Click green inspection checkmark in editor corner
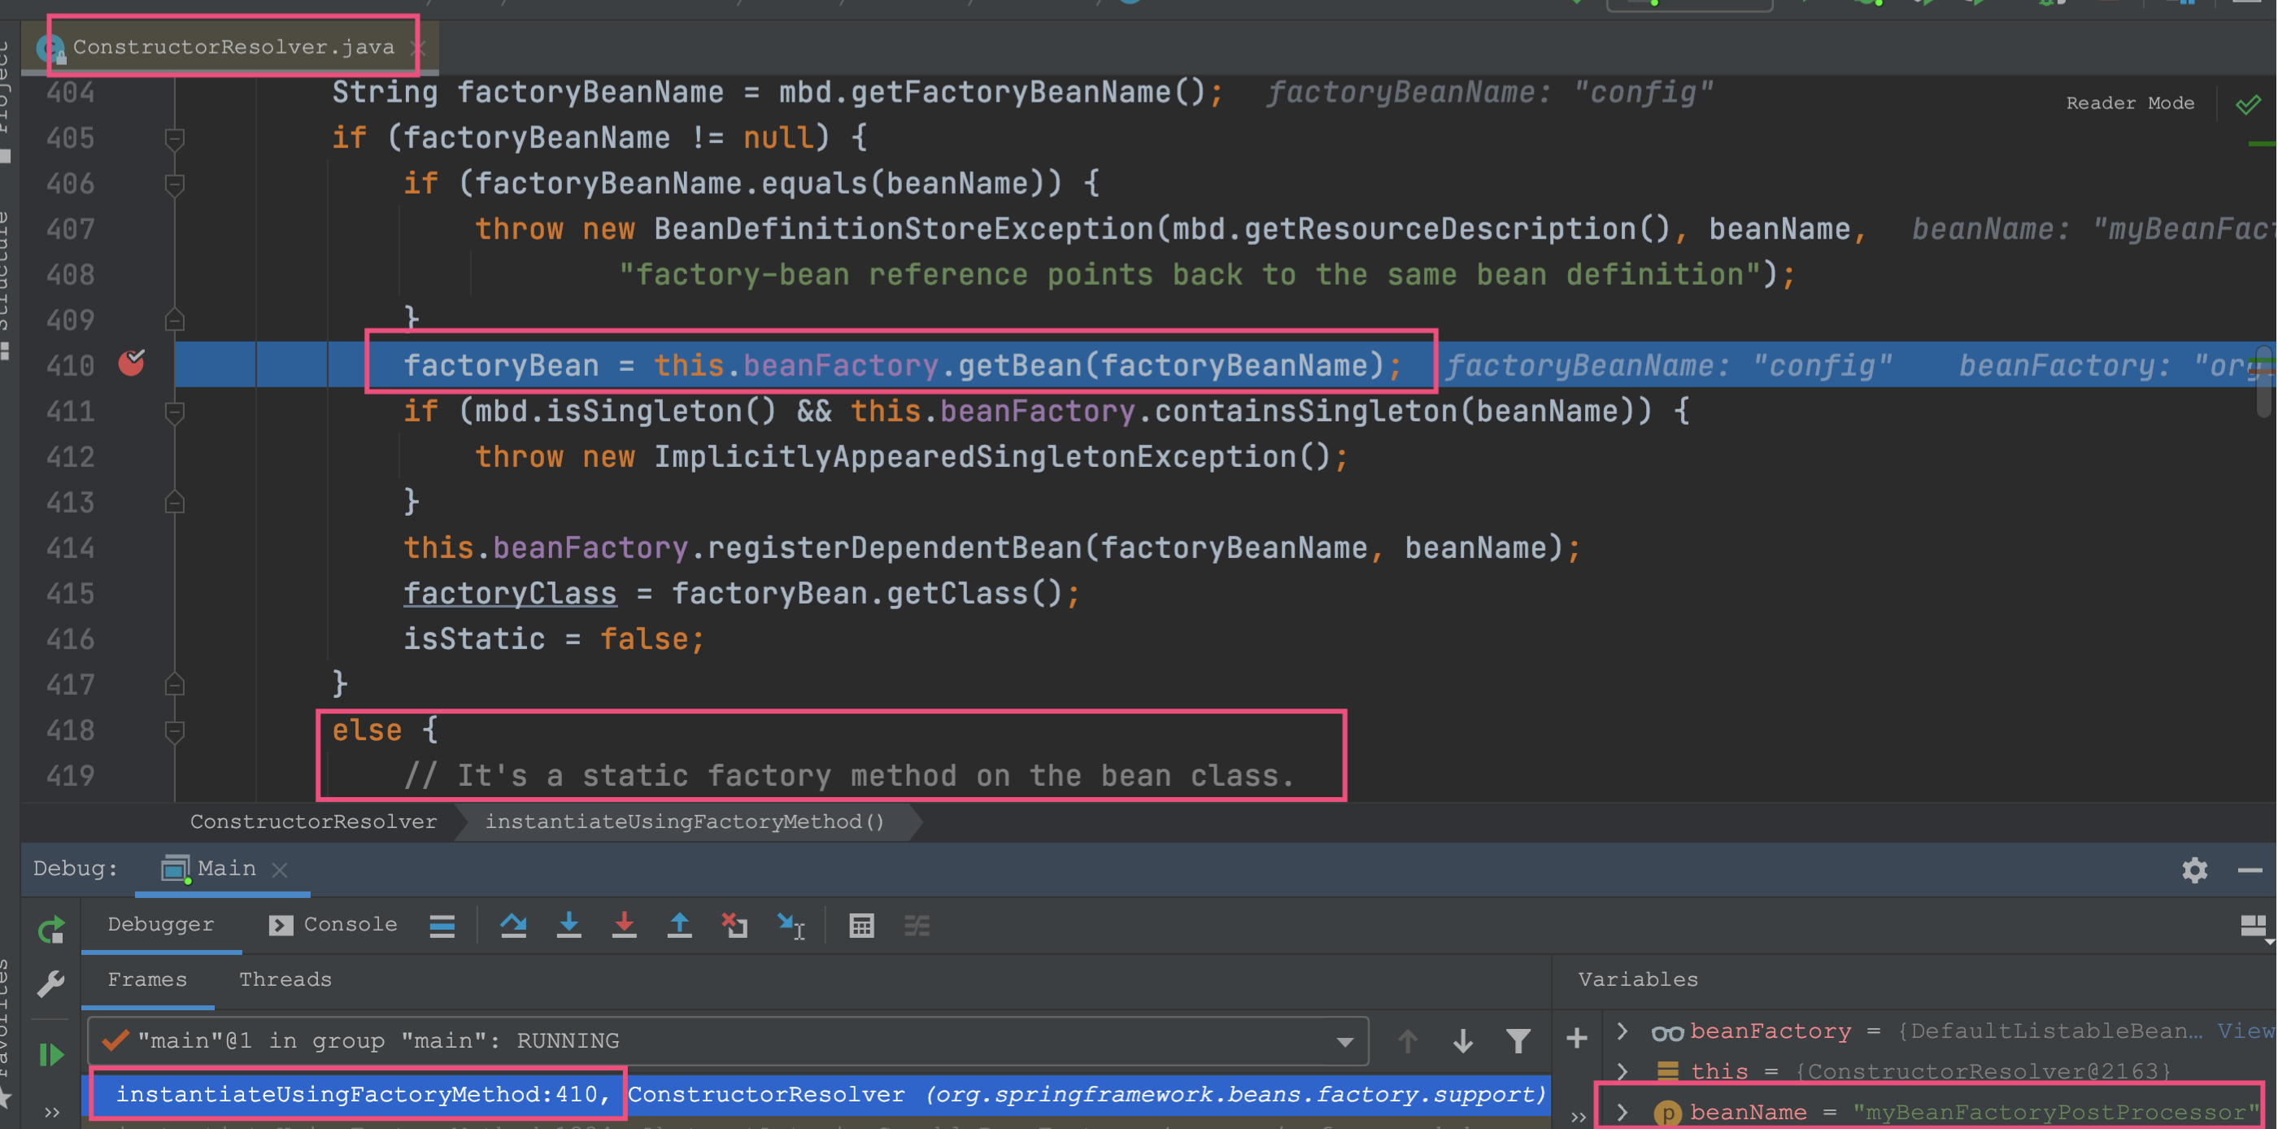Viewport: 2278px width, 1129px height. 2248,104
